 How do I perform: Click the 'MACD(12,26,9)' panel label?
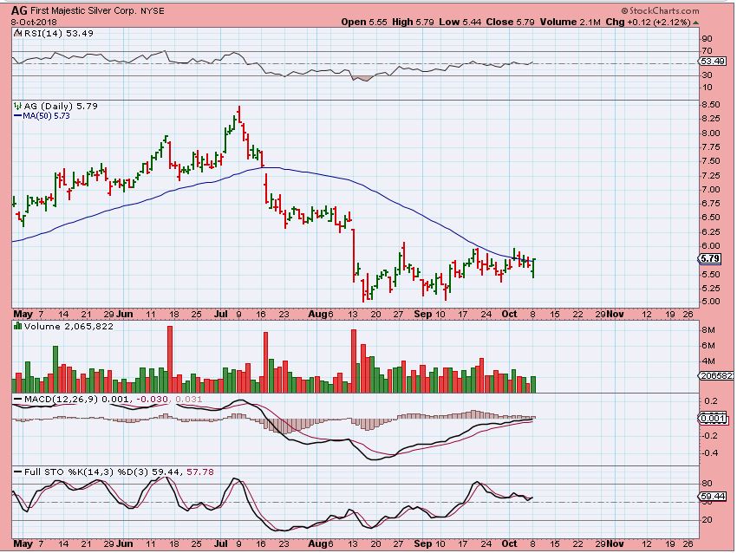coord(61,400)
